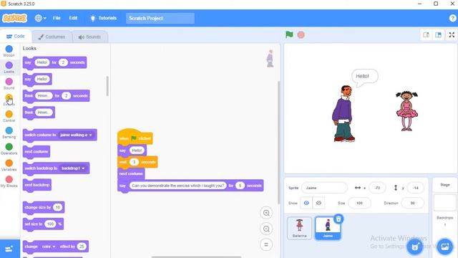The height and width of the screenshot is (258, 458).
Task: Open Choose a Sprite cat button
Action: pyautogui.click(x=415, y=247)
